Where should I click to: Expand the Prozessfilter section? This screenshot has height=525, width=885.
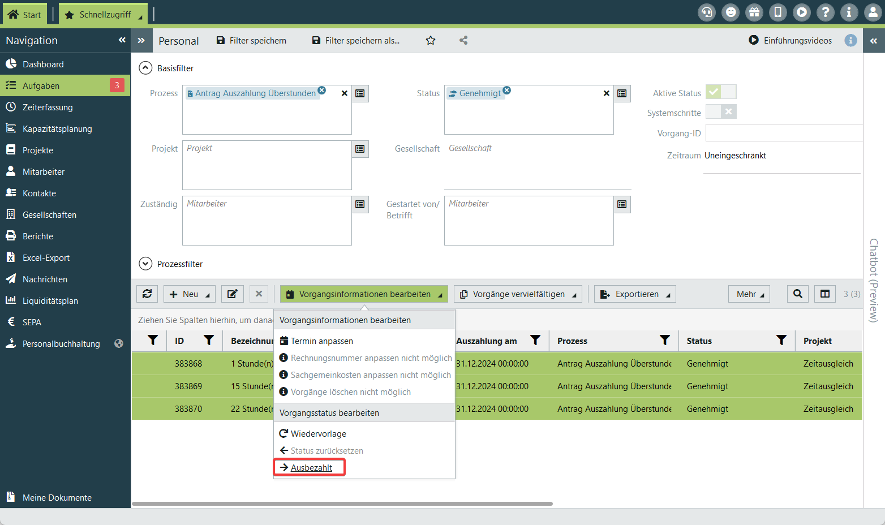[x=145, y=264]
